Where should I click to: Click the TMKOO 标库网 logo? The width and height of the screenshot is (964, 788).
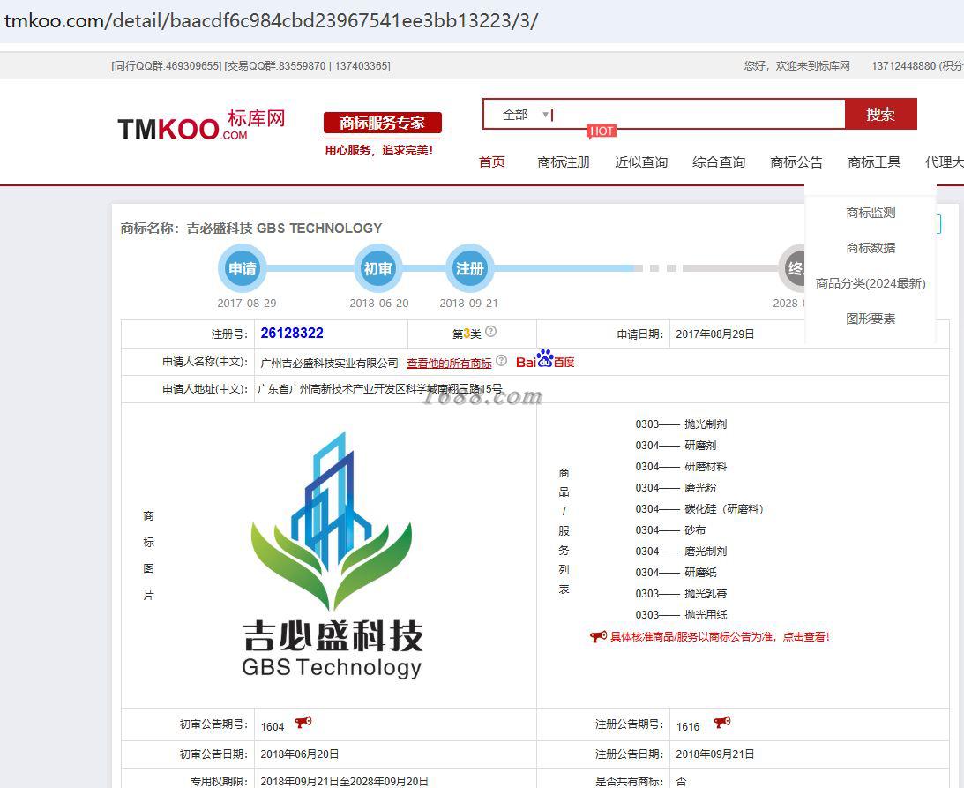click(x=201, y=125)
